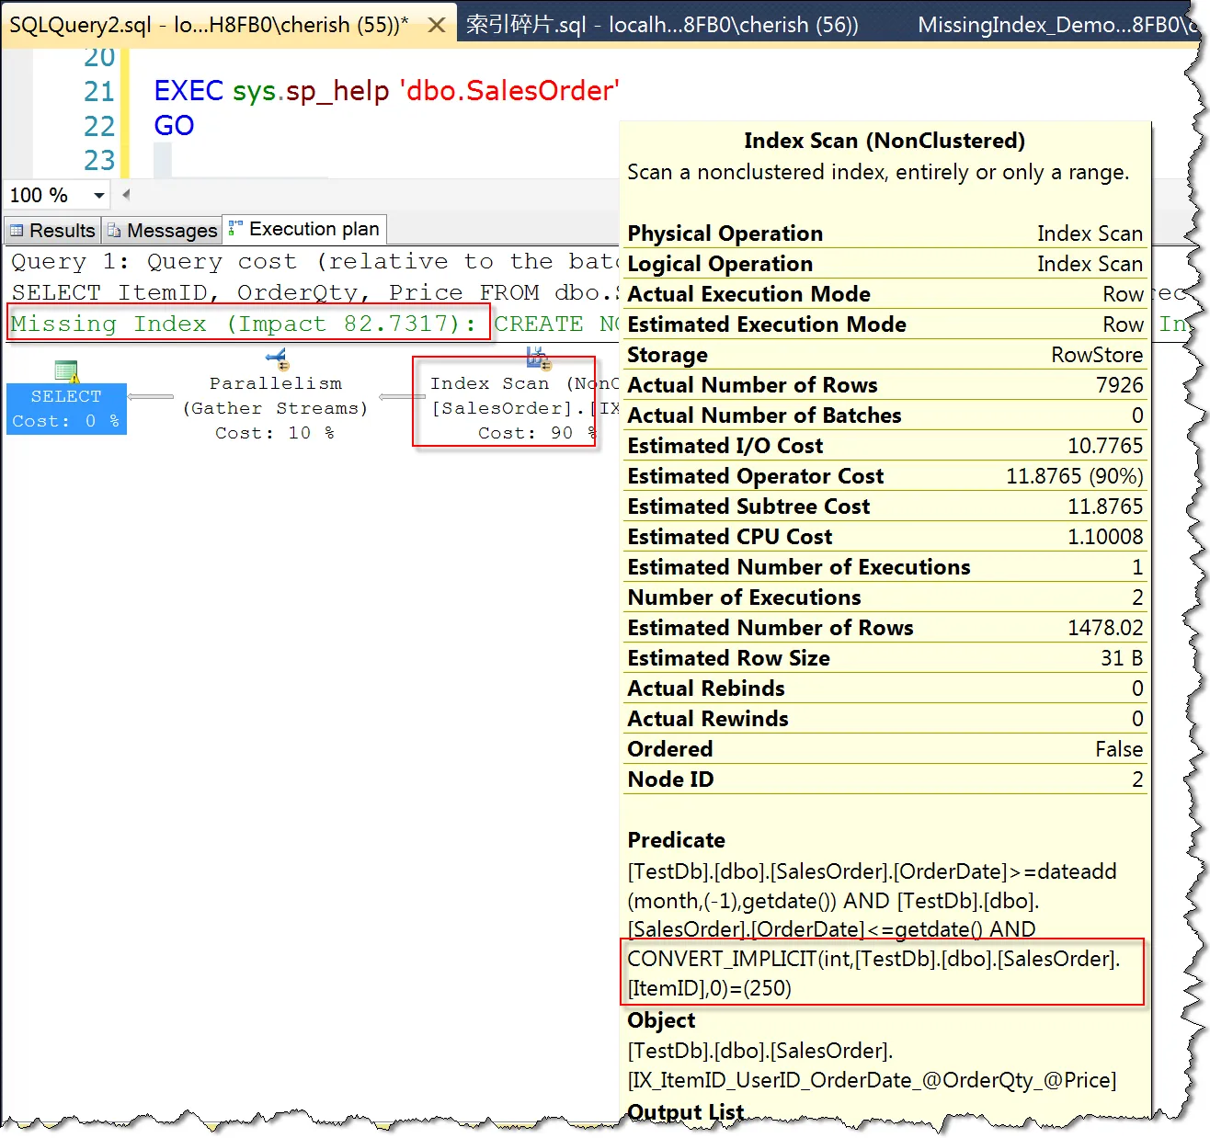Select the Execution plan tab
This screenshot has height=1138, width=1210.
pyautogui.click(x=304, y=229)
